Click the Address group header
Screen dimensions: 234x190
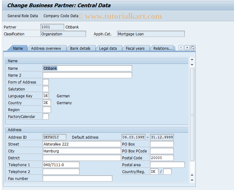[x=97, y=130]
